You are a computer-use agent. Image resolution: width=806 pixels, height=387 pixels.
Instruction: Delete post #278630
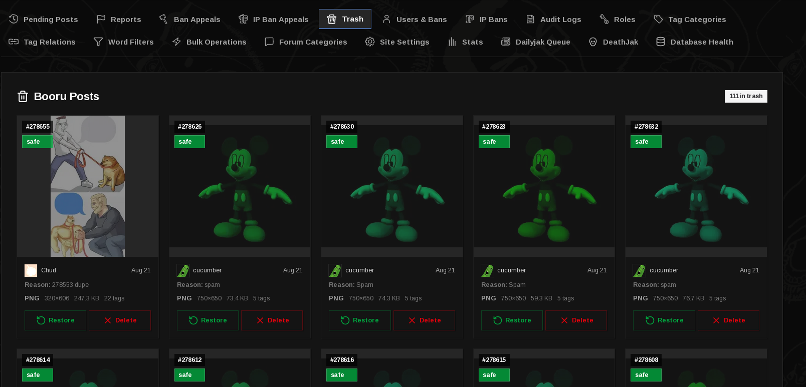424,320
